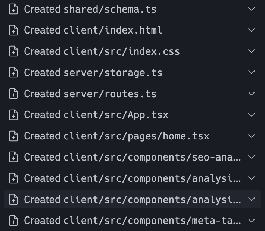This screenshot has height=231, width=265.
Task: Expand the shared/schema.ts entry chevron
Action: click(252, 9)
